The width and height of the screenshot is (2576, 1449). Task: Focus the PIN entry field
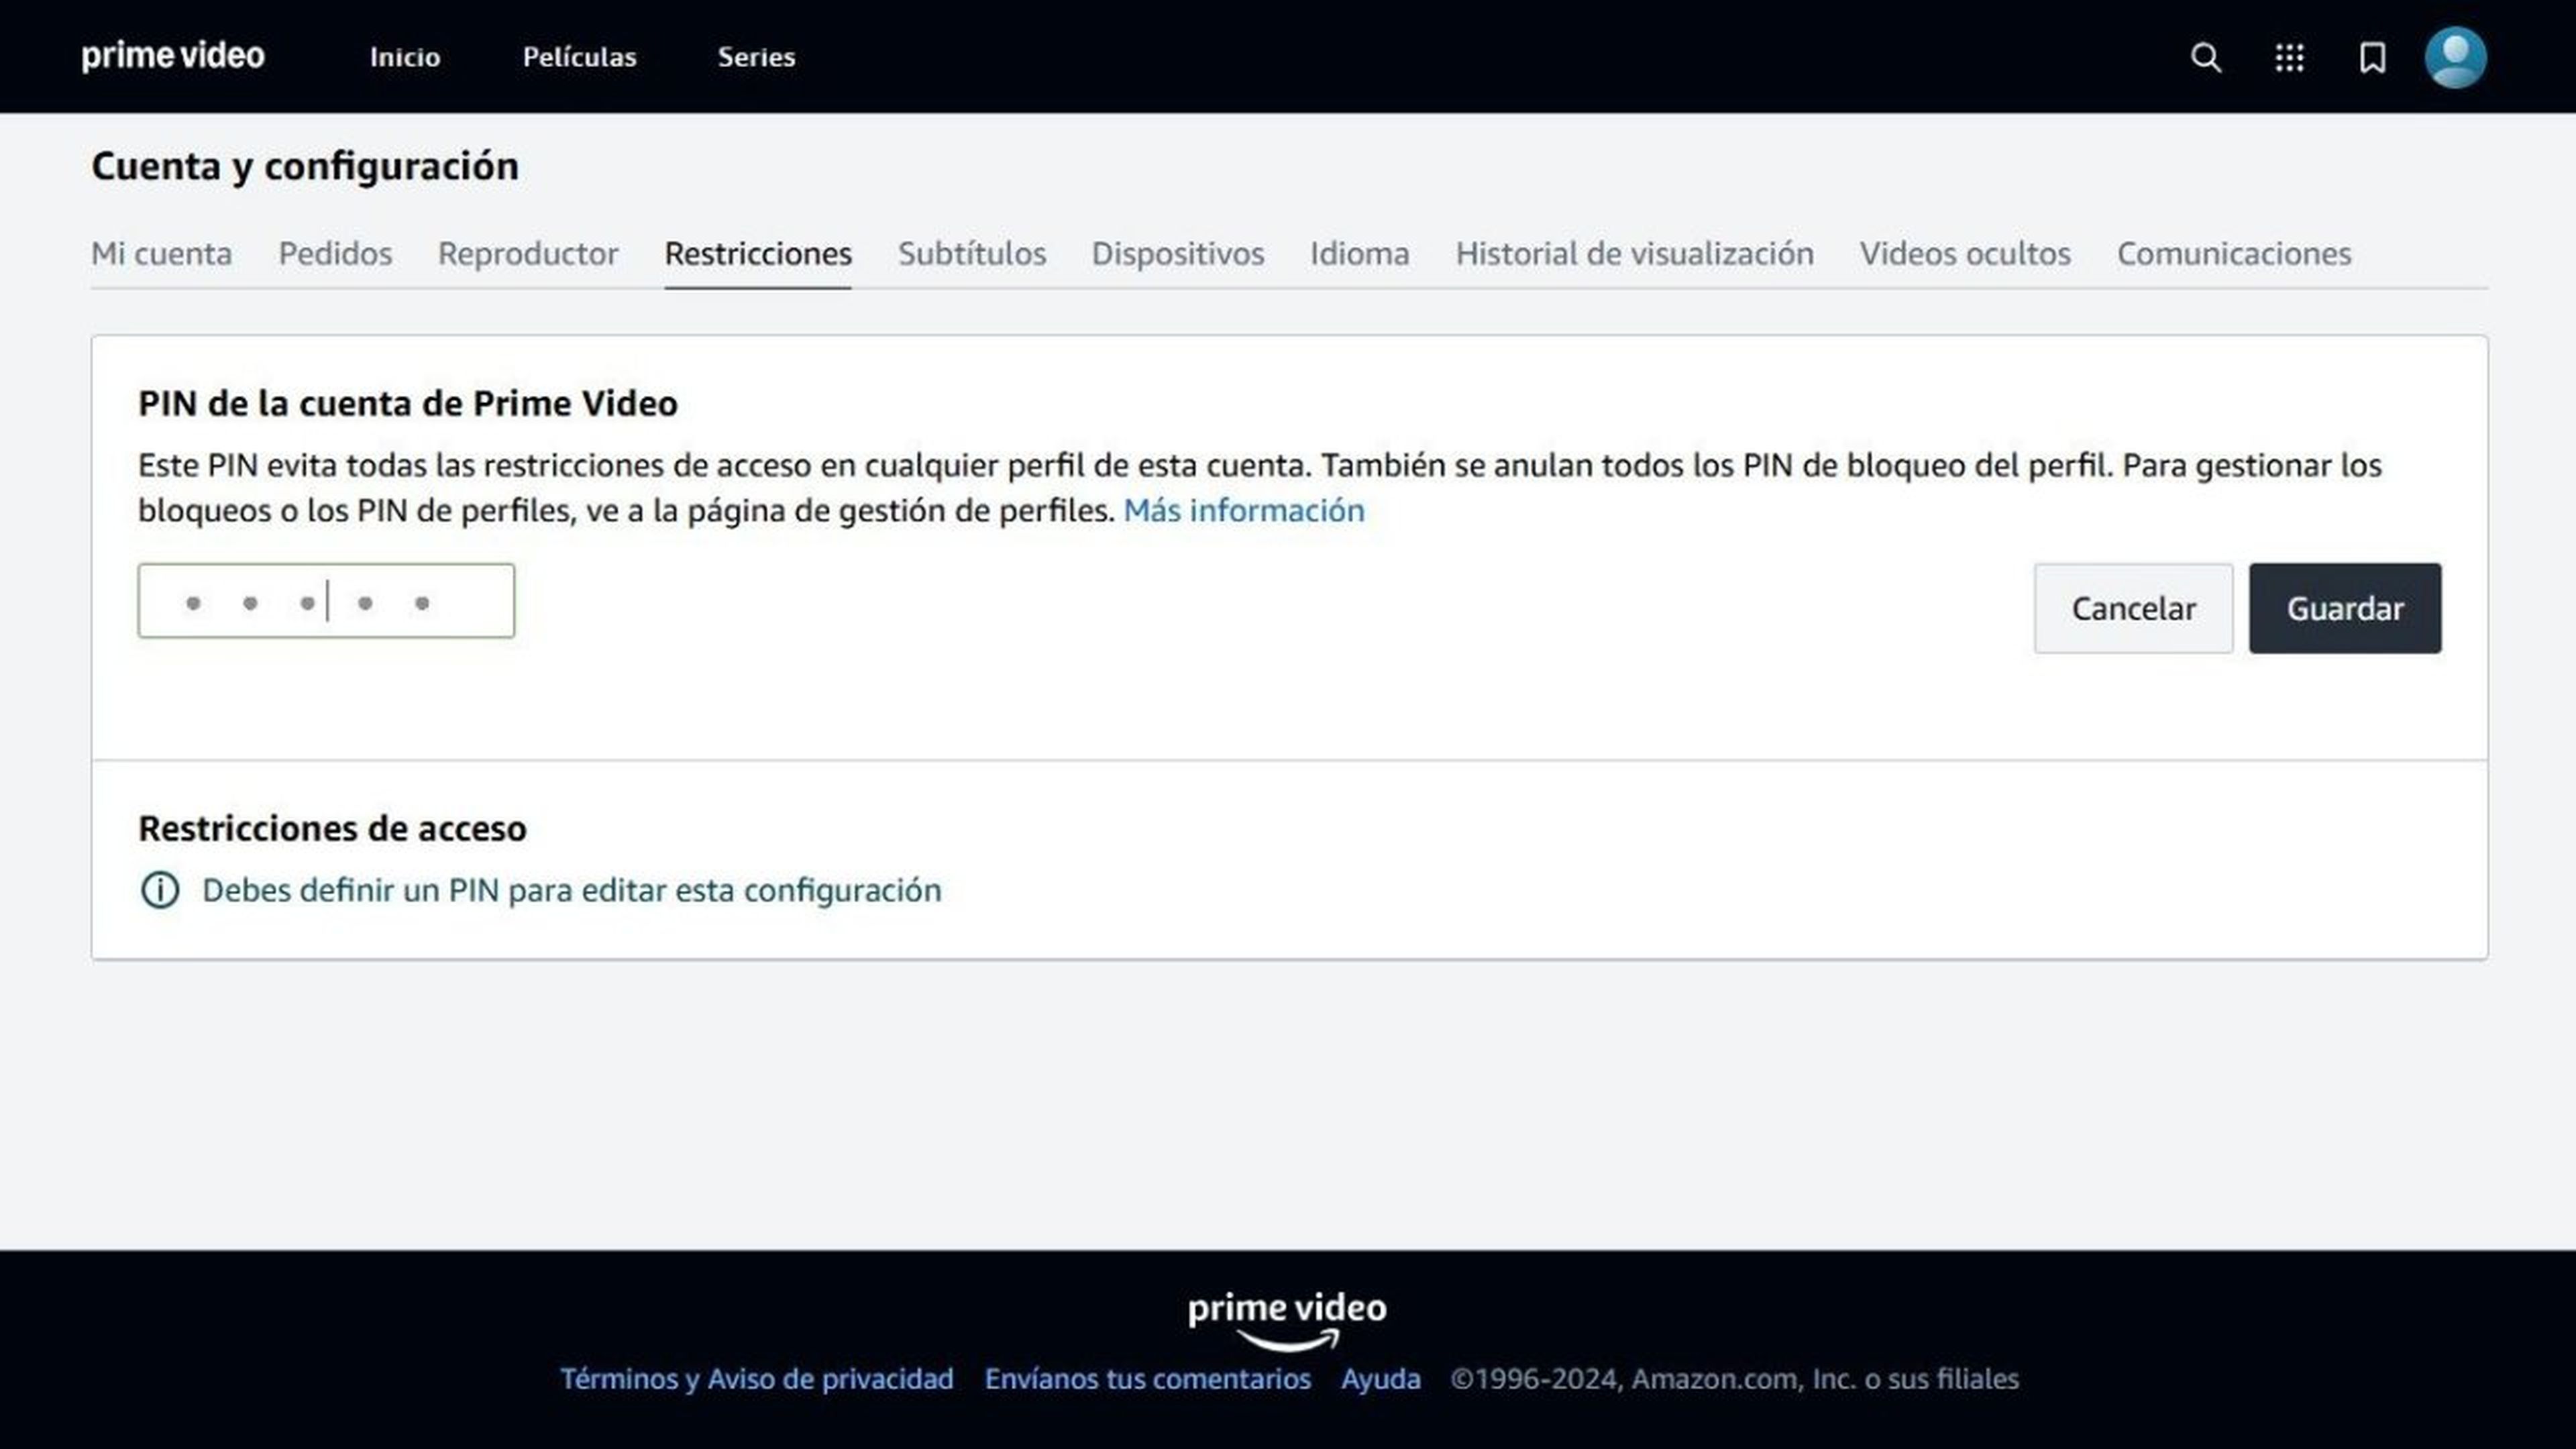pos(326,600)
